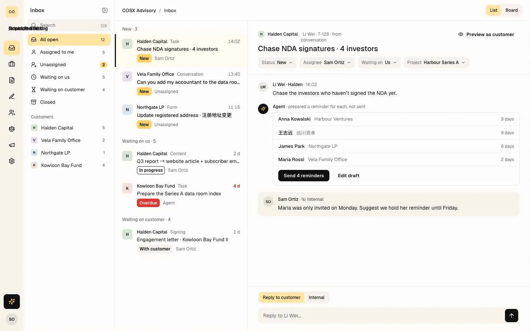Switch to List view
Image resolution: width=530 pixels, height=331 pixels.
pos(494,10)
